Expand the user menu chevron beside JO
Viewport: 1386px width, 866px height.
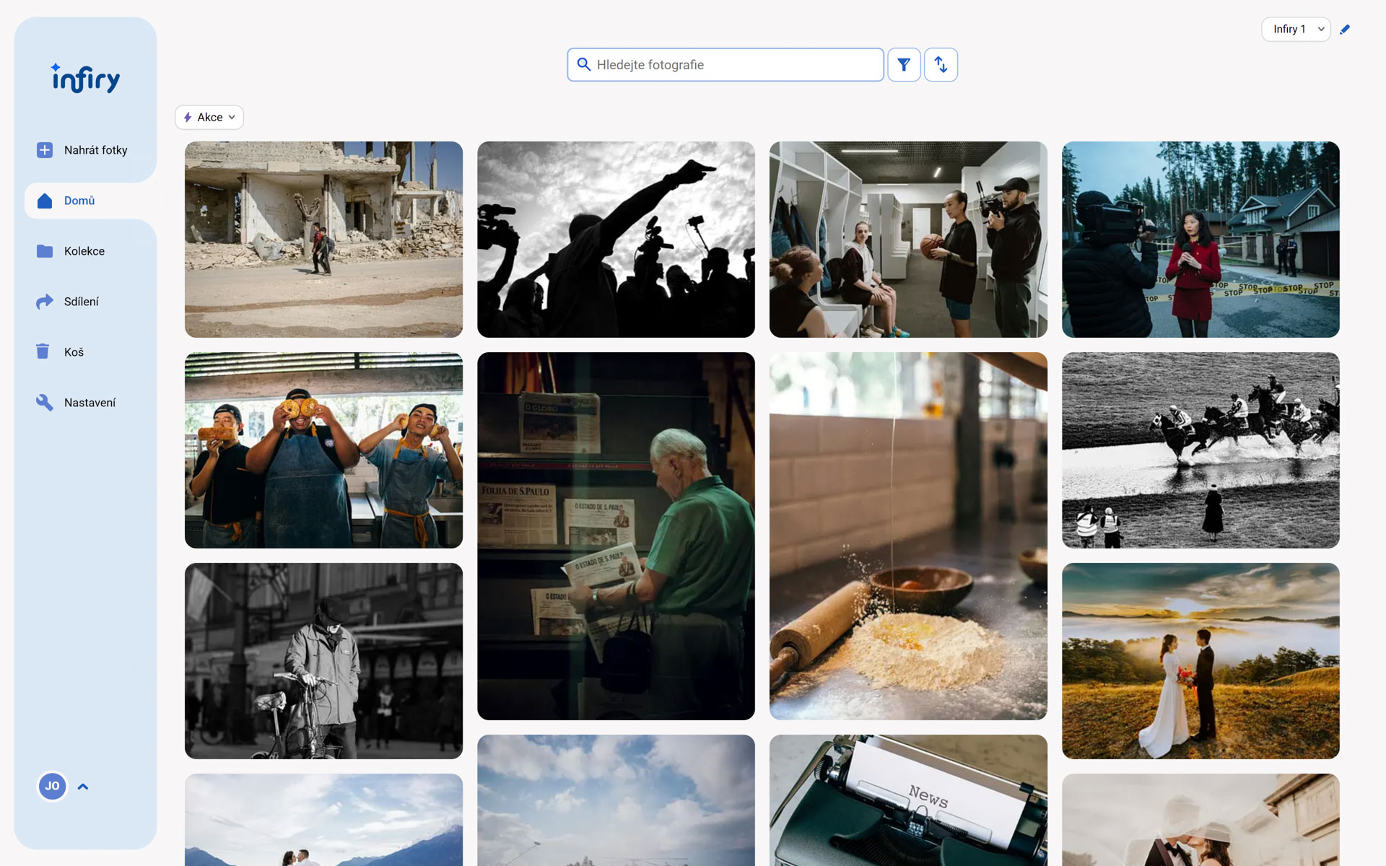pyautogui.click(x=83, y=787)
